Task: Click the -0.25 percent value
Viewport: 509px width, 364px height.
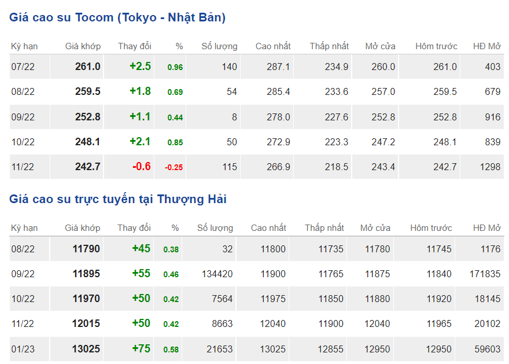Action: click(x=174, y=167)
